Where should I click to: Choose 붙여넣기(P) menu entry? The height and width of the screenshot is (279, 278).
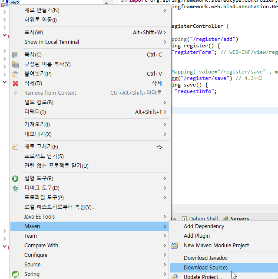pyautogui.click(x=89, y=74)
